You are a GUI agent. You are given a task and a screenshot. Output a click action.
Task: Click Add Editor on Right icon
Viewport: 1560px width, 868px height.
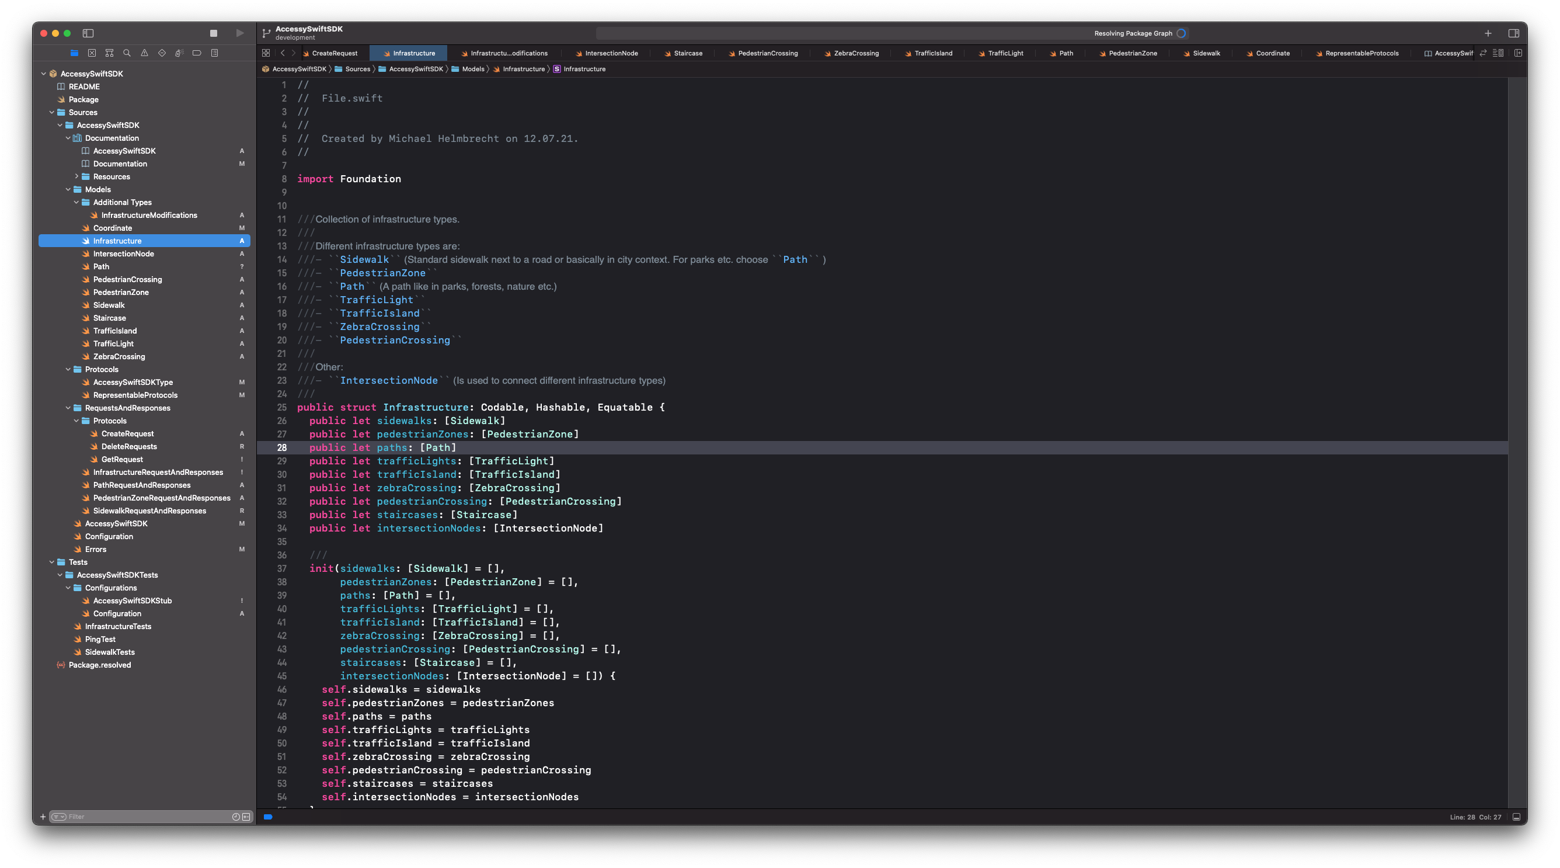[1517, 53]
